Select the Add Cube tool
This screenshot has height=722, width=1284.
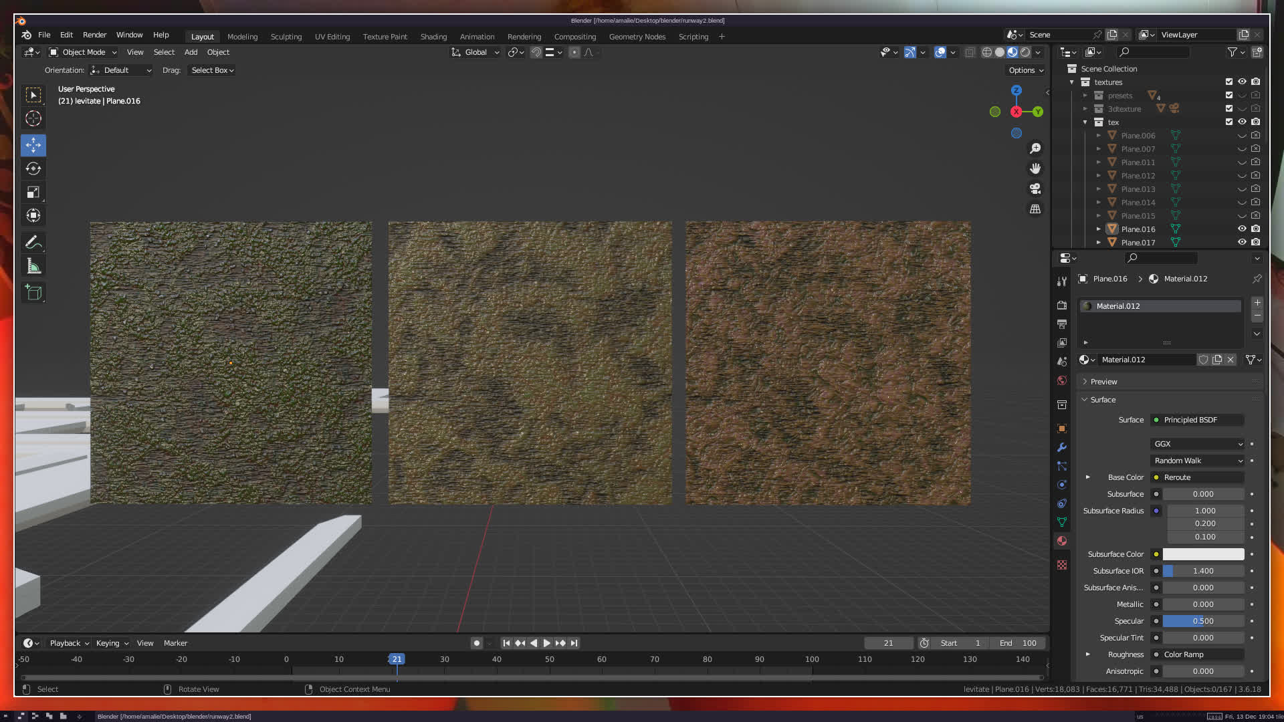33,293
